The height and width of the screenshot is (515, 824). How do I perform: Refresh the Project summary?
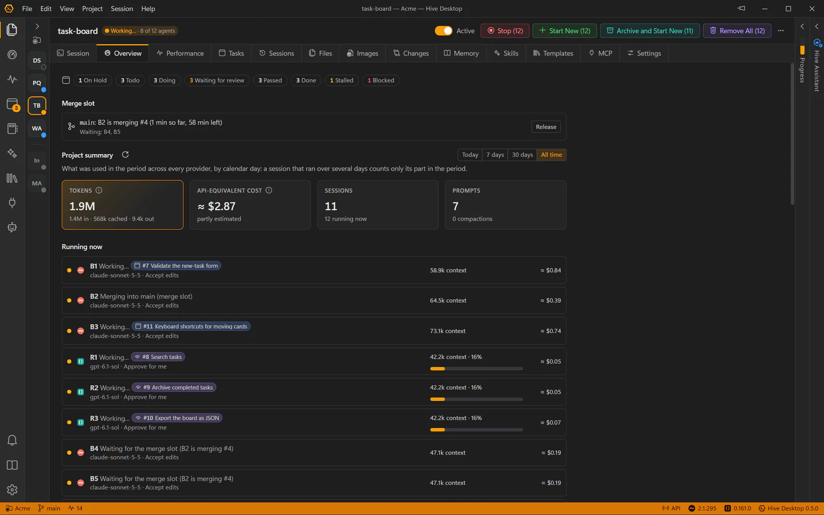click(125, 154)
